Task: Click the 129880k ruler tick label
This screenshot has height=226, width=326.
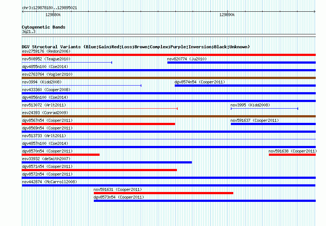Action: [x=53, y=15]
